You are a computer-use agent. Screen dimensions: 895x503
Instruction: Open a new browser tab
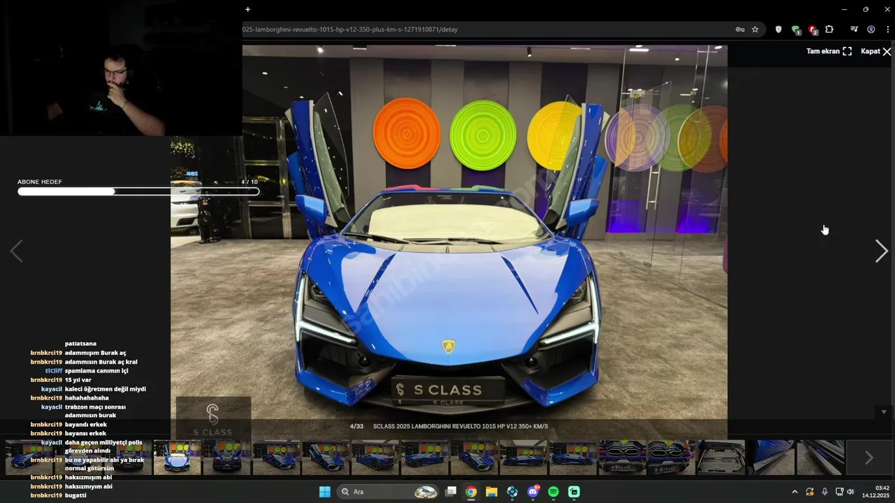(248, 9)
